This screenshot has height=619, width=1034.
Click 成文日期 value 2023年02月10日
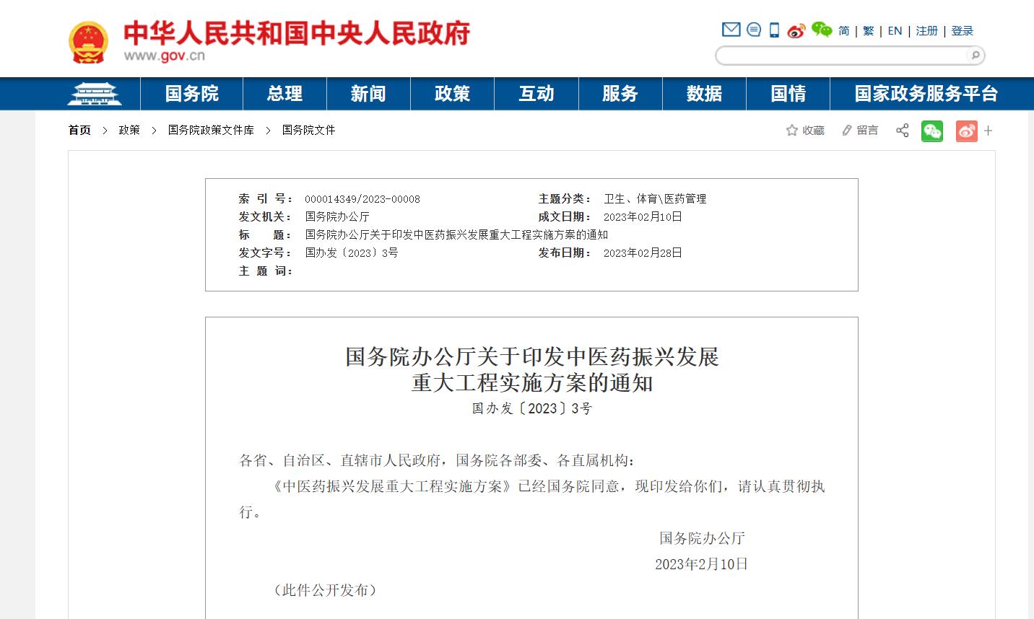[x=643, y=216]
